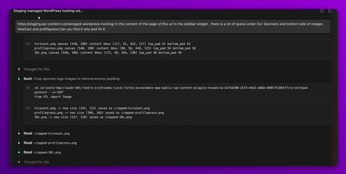Click the green dot beside Read cropped-20i.png
The height and width of the screenshot is (174, 346).
(x=19, y=152)
